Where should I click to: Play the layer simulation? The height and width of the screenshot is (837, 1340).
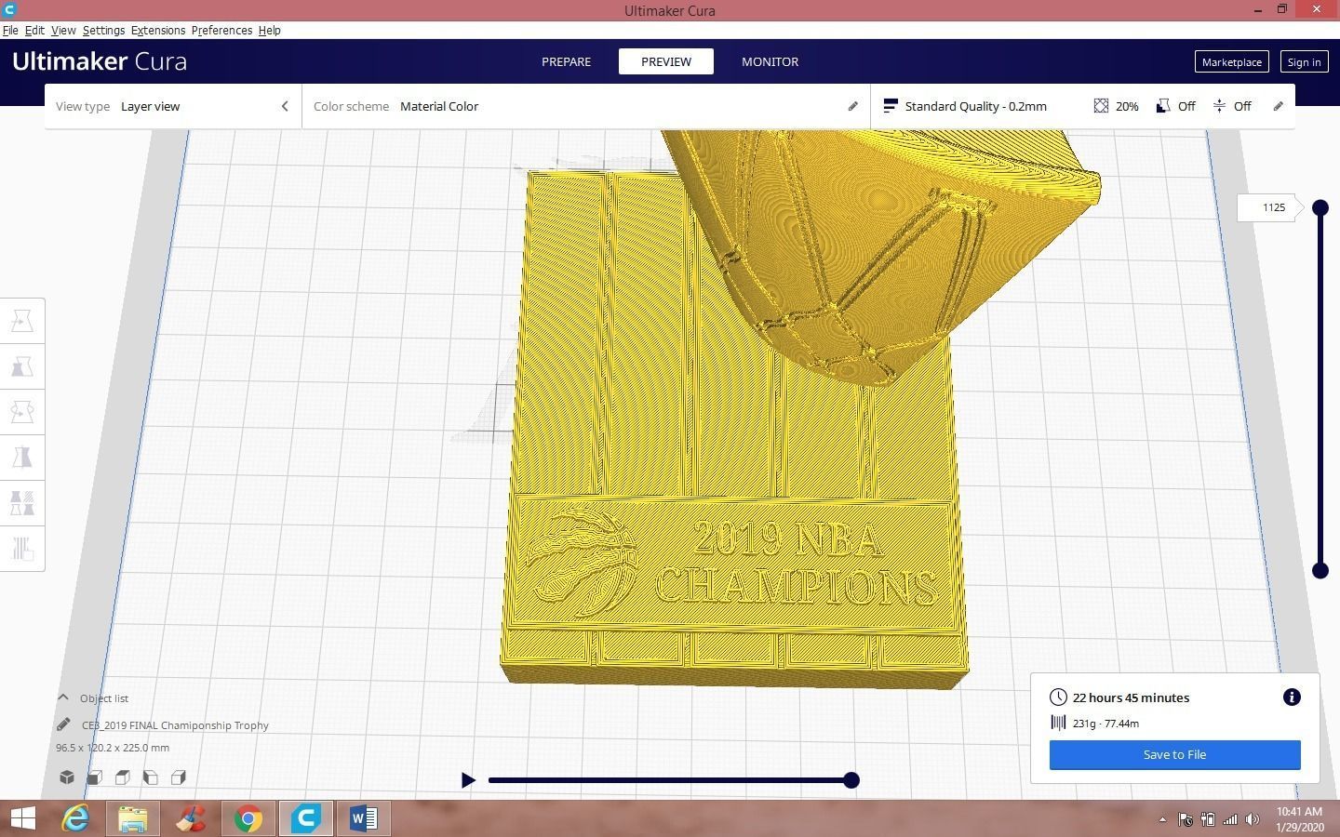pyautogui.click(x=468, y=780)
